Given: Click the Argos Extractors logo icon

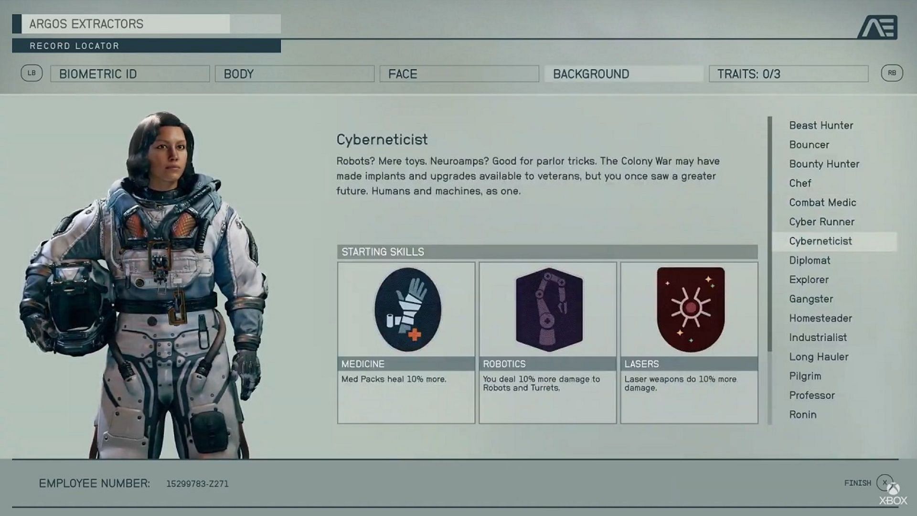Looking at the screenshot, I should [x=879, y=25].
